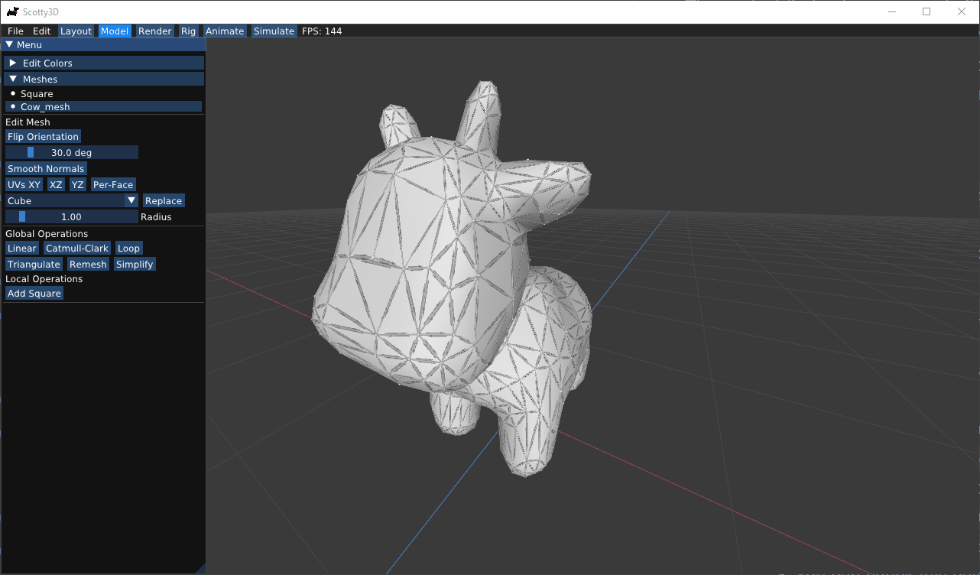The width and height of the screenshot is (980, 575).
Task: Collapse the Meshes section
Action: coord(104,79)
